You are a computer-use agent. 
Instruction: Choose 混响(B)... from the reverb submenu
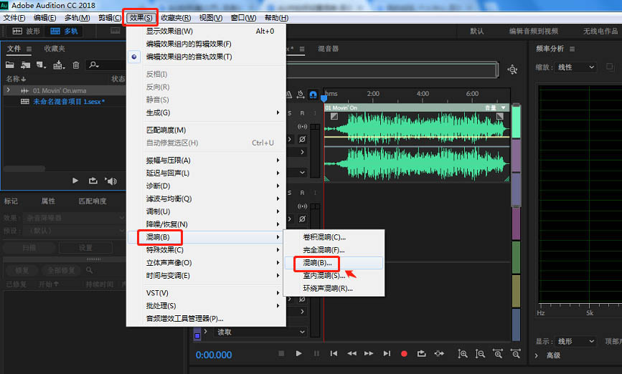[316, 263]
